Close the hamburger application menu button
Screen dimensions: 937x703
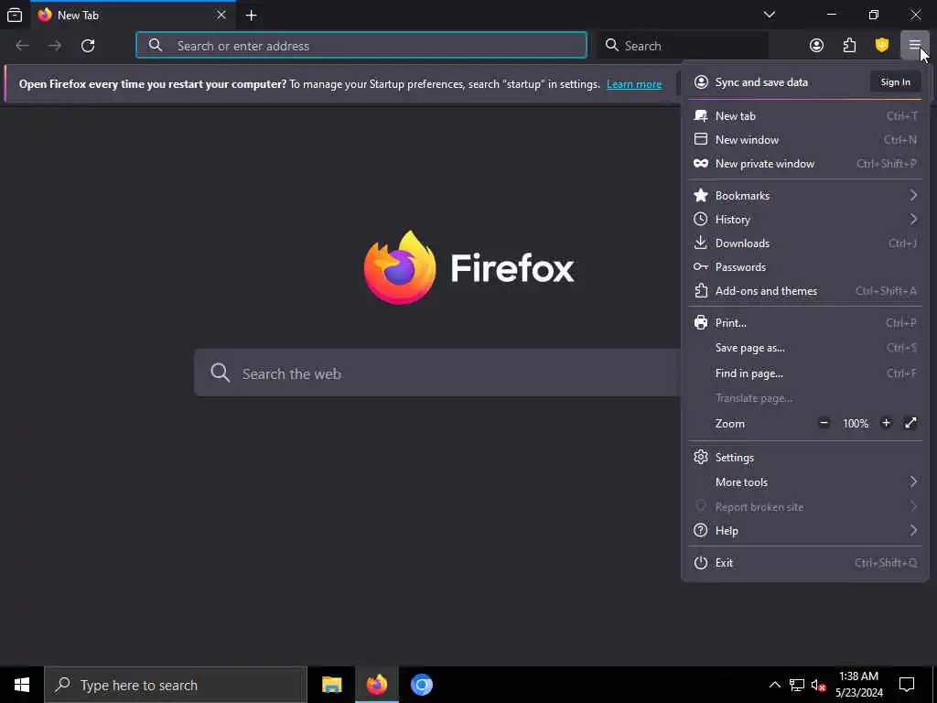coord(914,46)
